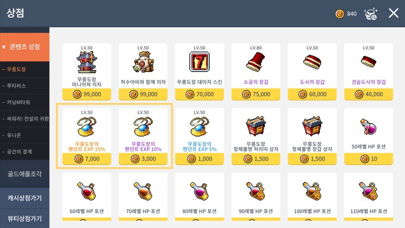Buy 팬던트 EXP 10% for 3,000 coins
The height and width of the screenshot is (228, 405).
click(x=143, y=159)
